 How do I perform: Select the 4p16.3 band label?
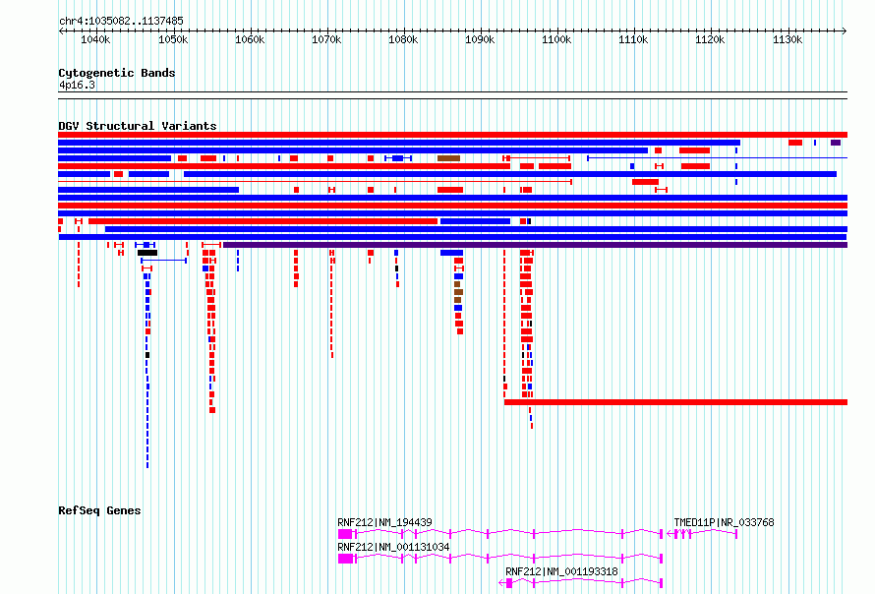point(77,85)
